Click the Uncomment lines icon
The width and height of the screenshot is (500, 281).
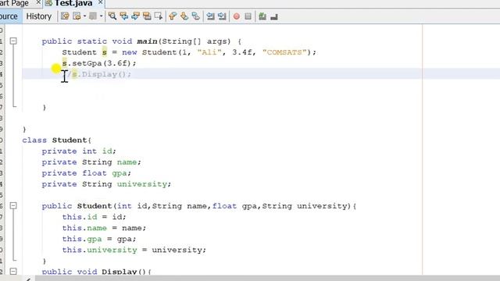click(274, 16)
